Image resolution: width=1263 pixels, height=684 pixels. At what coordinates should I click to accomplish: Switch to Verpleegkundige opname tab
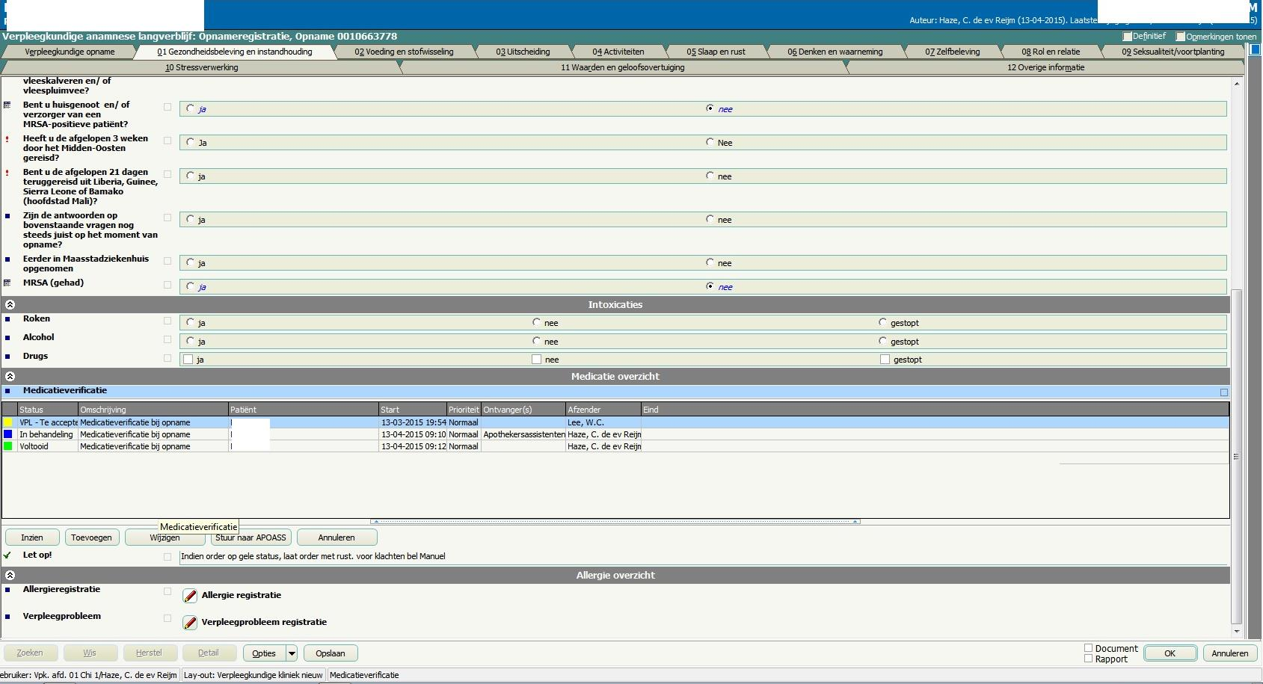tap(70, 52)
